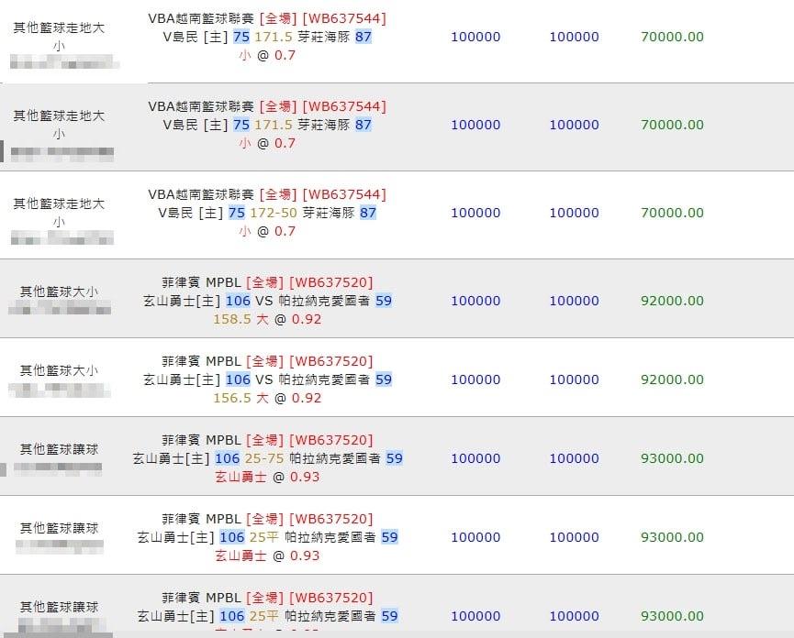794x638 pixels.
Task: Click score 106 in the 158.5 row
Action: click(x=238, y=301)
